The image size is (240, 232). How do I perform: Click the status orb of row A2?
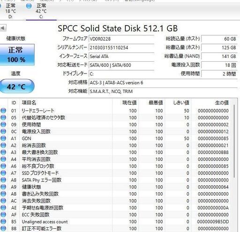3,145
